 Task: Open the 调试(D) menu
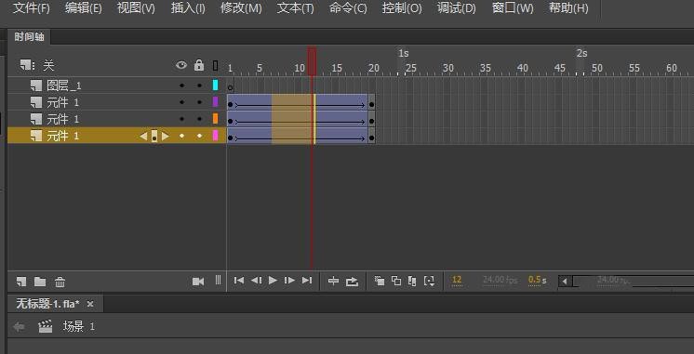[457, 8]
